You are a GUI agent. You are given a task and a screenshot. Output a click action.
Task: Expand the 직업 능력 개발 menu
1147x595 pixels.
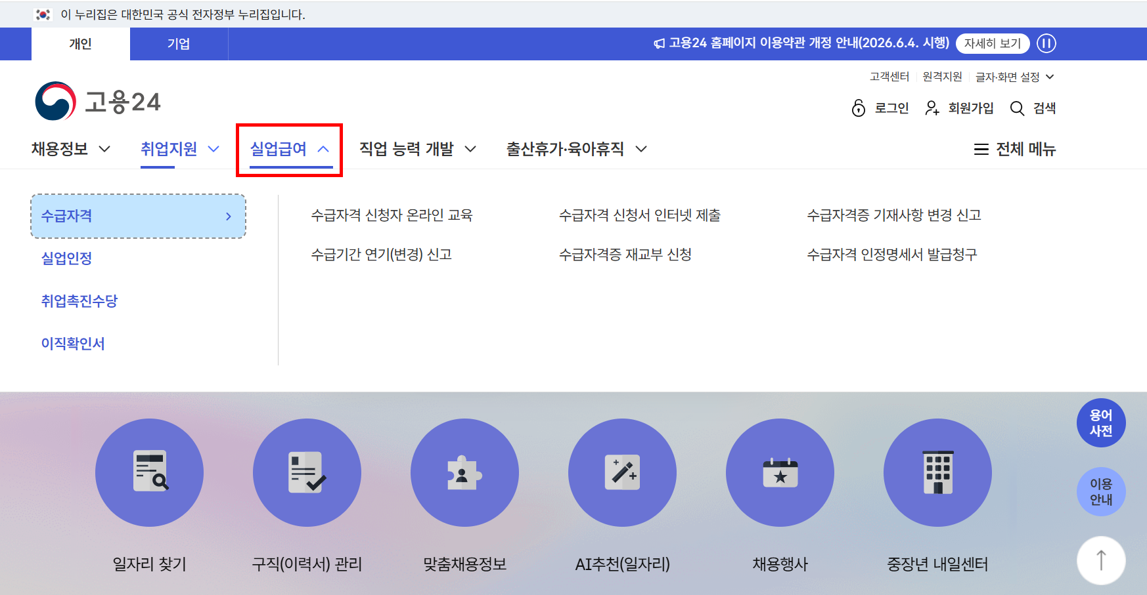(x=418, y=149)
